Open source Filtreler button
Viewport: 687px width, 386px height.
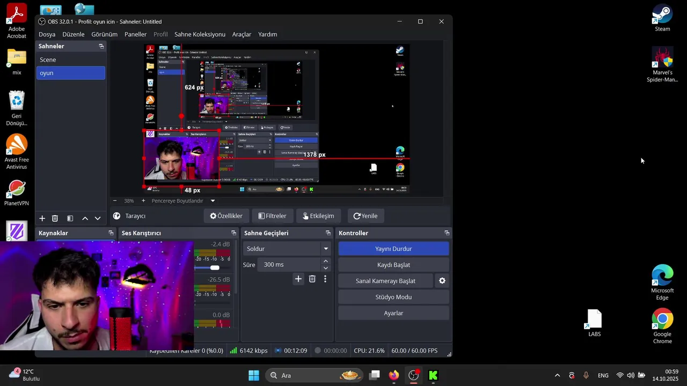[272, 216]
